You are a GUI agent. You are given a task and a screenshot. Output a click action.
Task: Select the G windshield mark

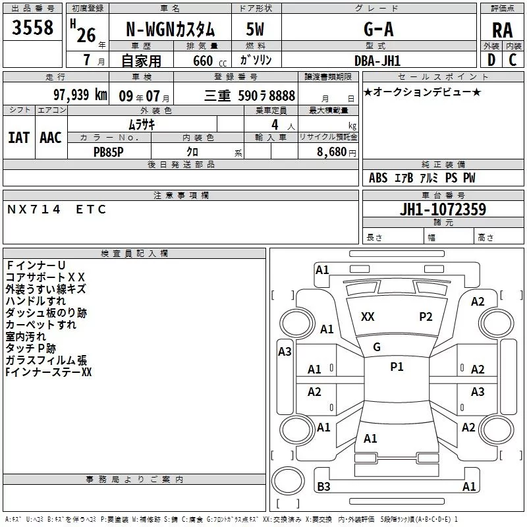(x=377, y=347)
